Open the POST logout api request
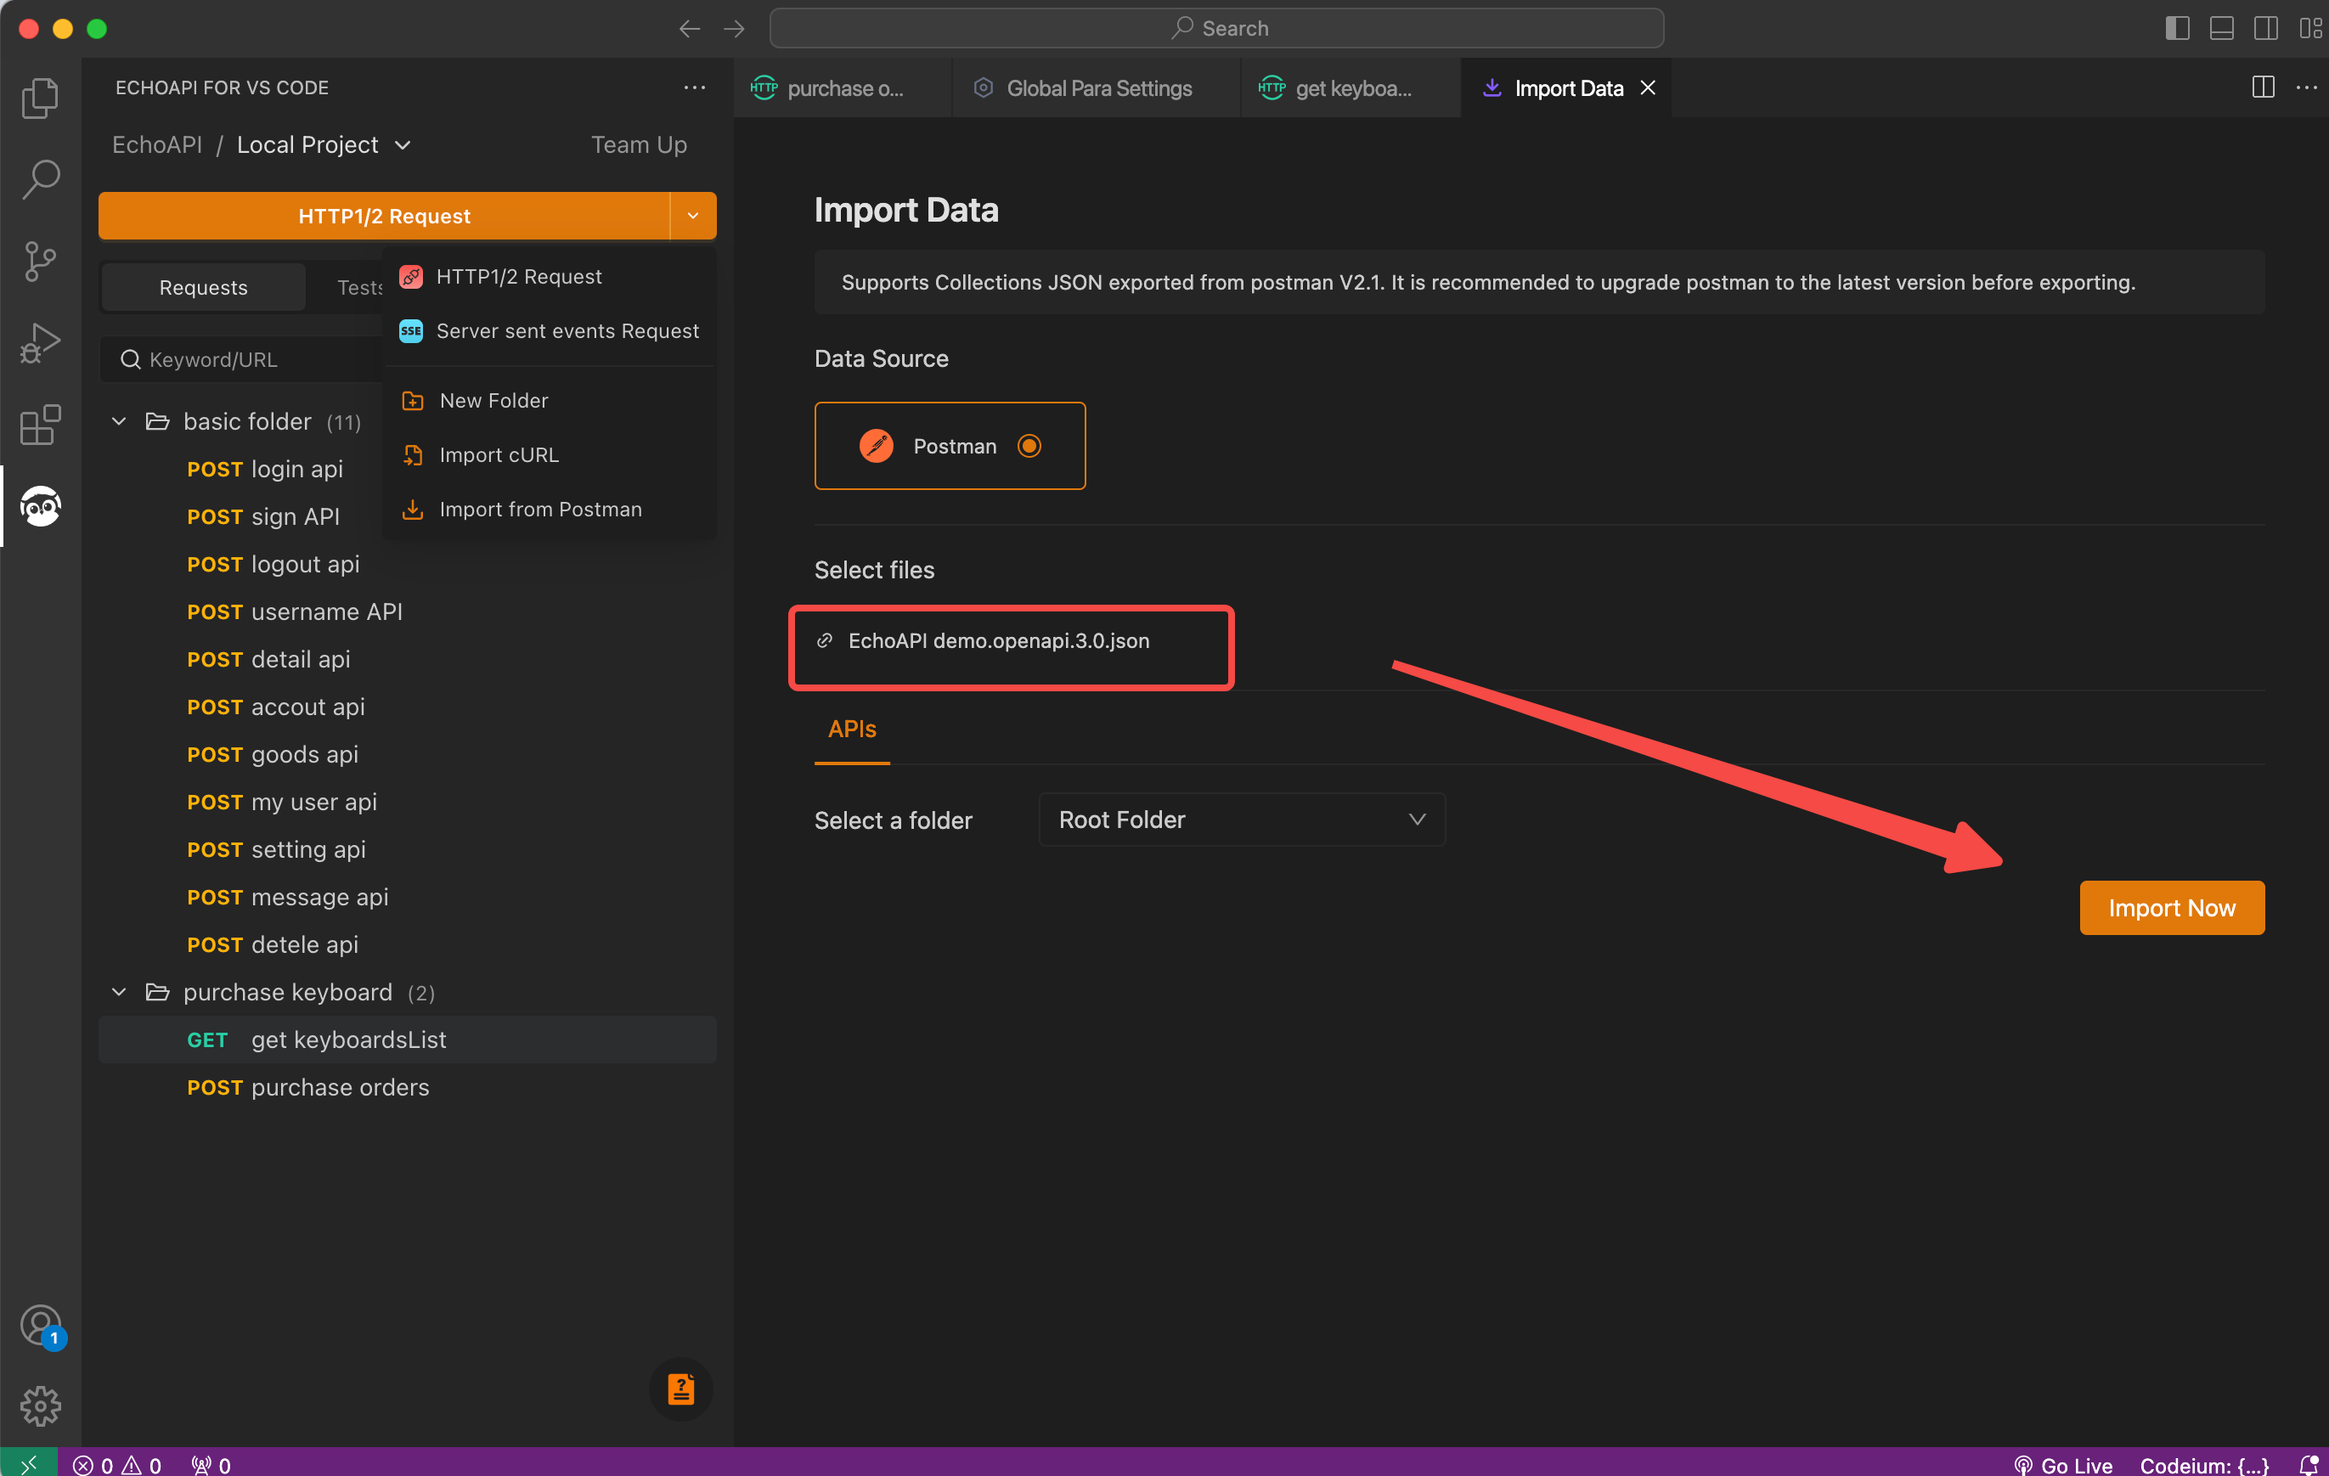This screenshot has width=2329, height=1476. click(407, 564)
